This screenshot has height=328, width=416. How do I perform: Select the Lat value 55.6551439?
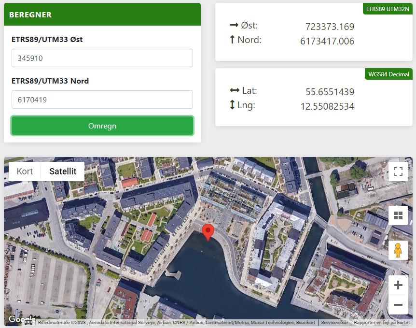tap(330, 92)
